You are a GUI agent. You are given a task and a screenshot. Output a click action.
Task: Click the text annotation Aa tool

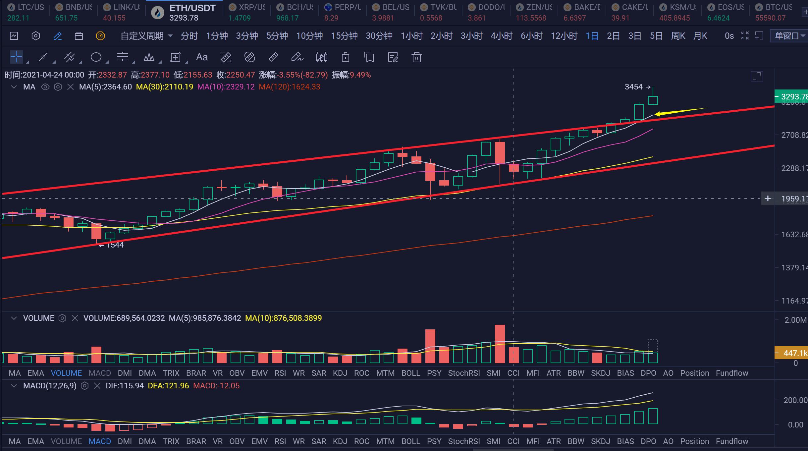click(x=202, y=57)
